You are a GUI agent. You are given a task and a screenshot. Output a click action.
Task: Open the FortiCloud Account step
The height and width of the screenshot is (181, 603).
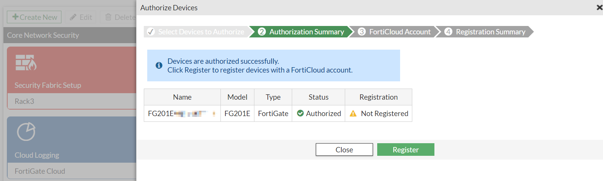(x=395, y=32)
